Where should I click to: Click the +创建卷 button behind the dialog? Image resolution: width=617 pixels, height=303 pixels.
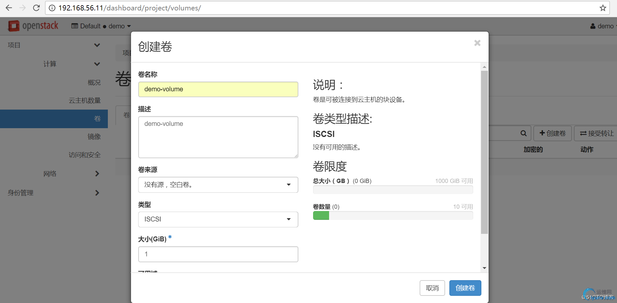pyautogui.click(x=553, y=133)
